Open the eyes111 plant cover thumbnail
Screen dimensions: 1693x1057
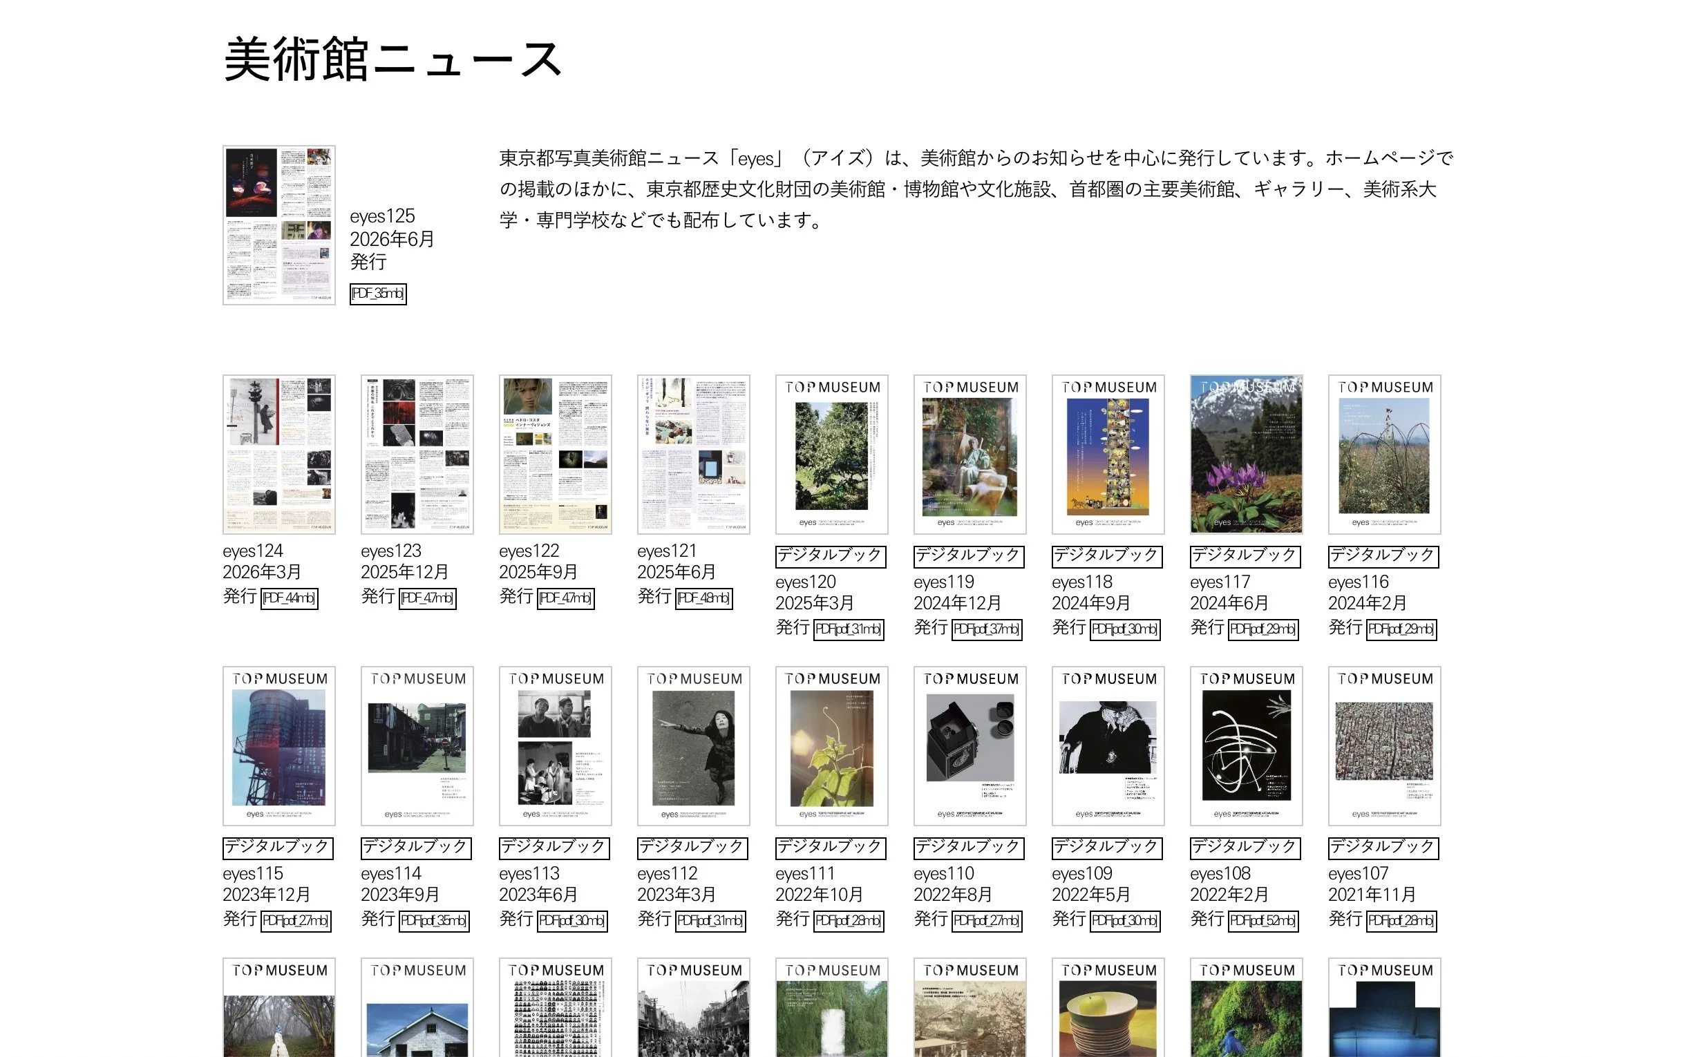click(x=832, y=746)
